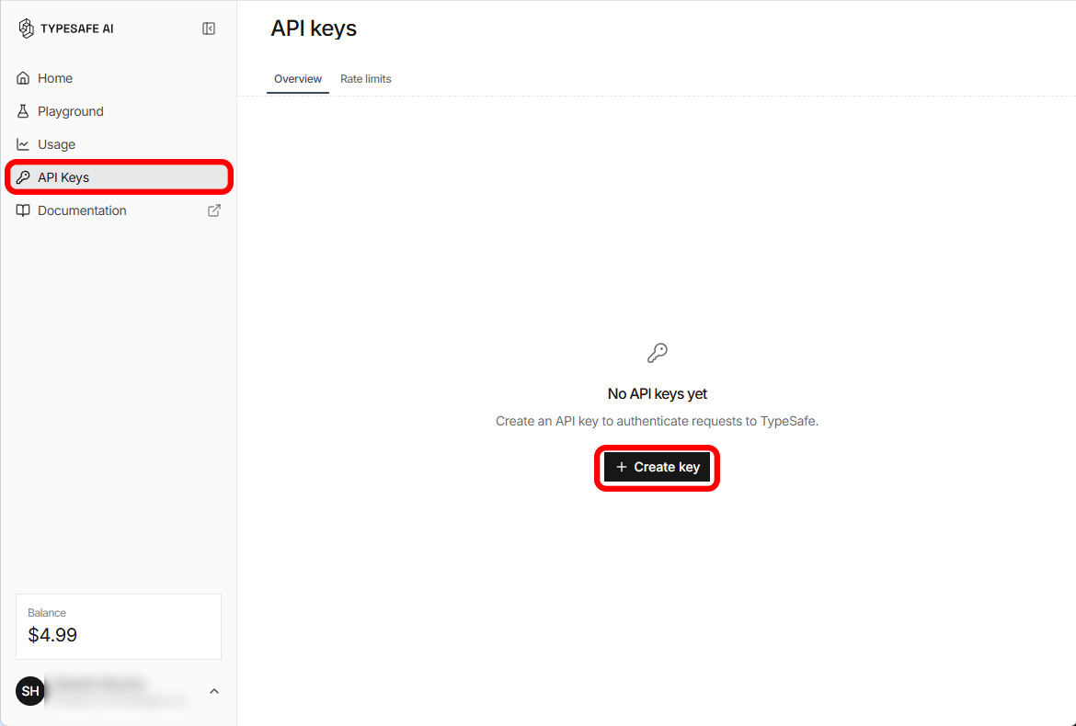
Task: Click the key icon above No API keys yet
Action: click(x=658, y=352)
